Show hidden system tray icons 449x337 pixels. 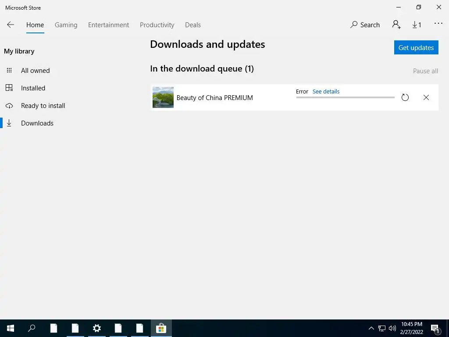pyautogui.click(x=371, y=328)
